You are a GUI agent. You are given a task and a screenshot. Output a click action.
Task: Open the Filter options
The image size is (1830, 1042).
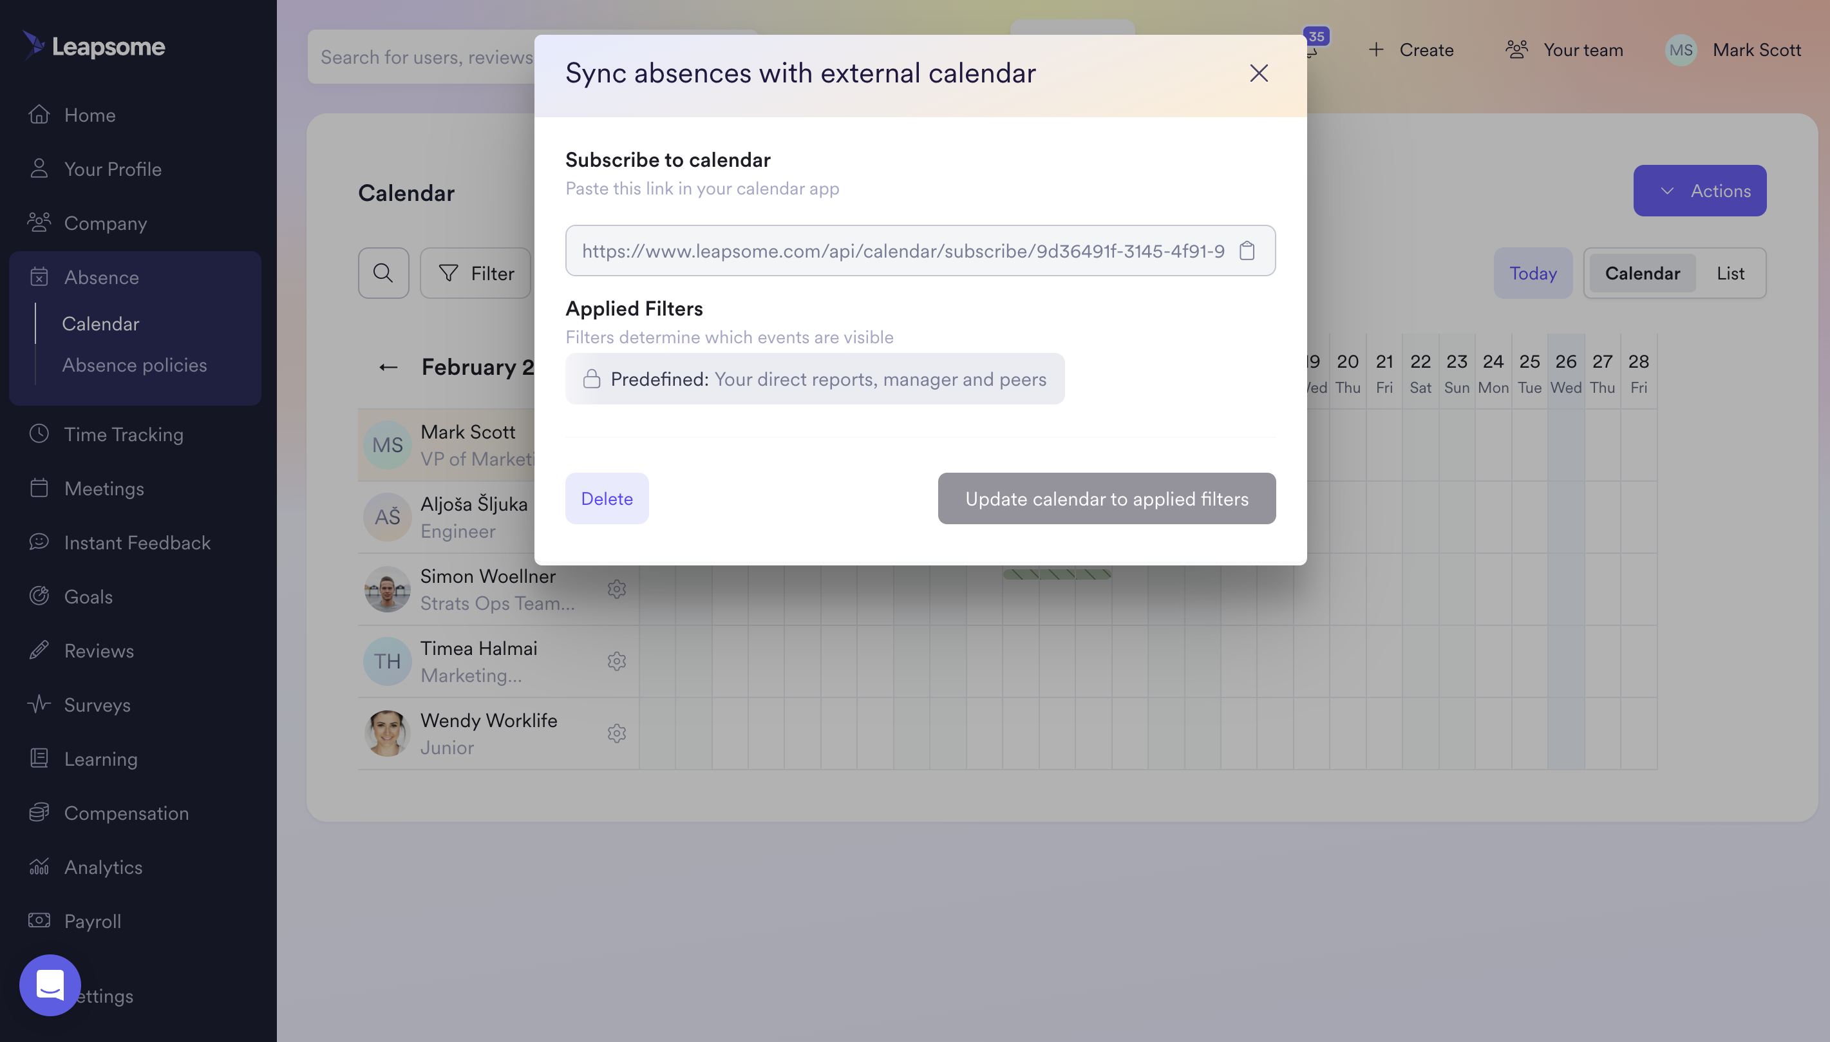(476, 272)
